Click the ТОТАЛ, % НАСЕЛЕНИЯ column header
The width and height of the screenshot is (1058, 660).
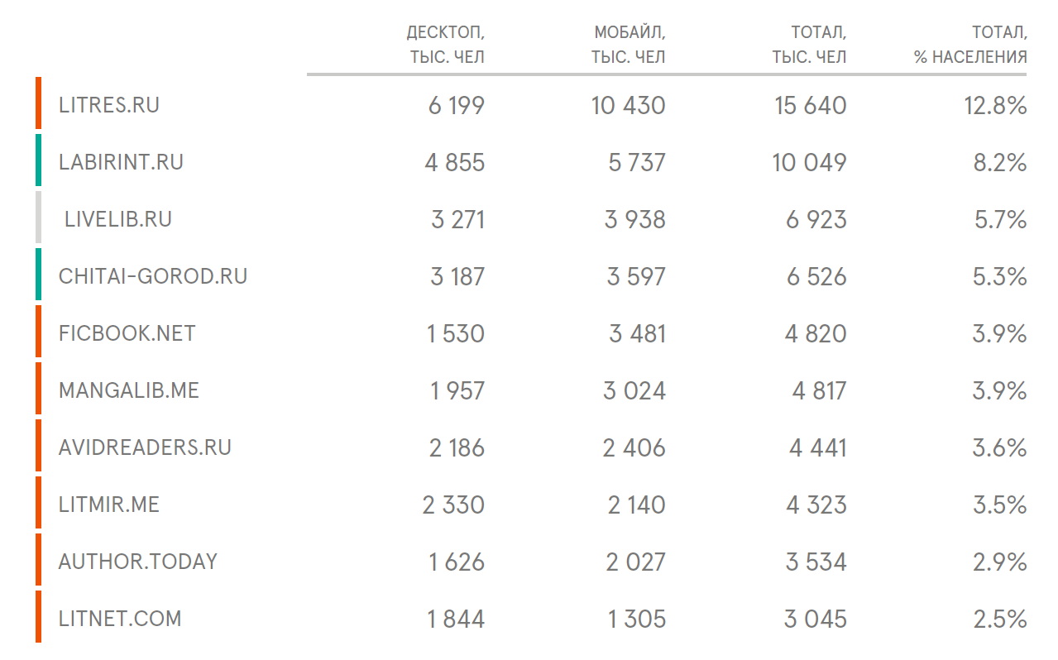[x=970, y=45]
